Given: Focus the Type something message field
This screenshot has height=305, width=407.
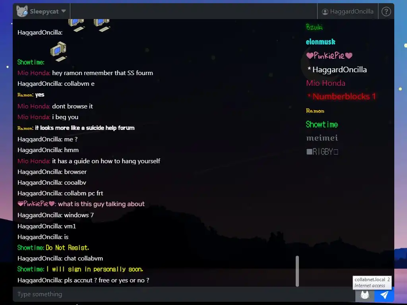Looking at the screenshot, I should [x=184, y=294].
